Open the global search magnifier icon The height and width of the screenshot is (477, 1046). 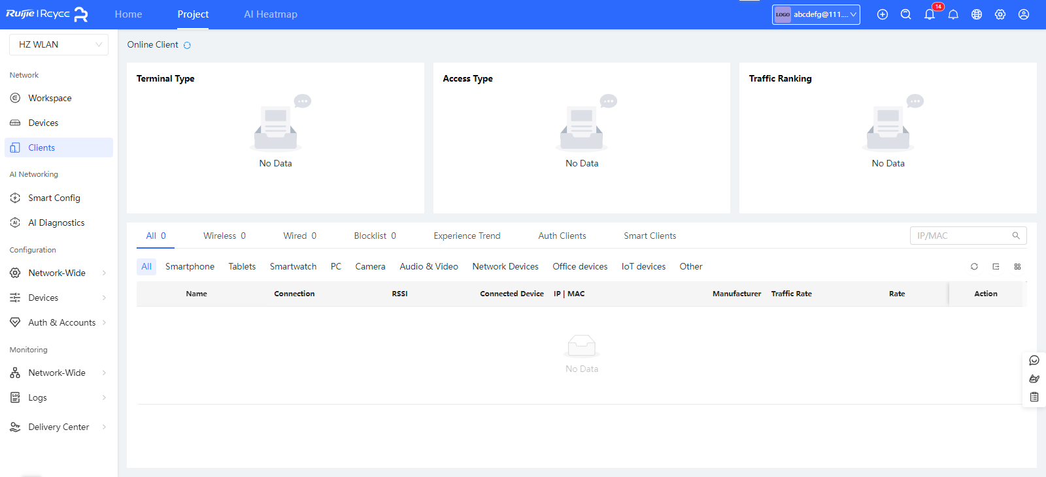[x=905, y=14]
